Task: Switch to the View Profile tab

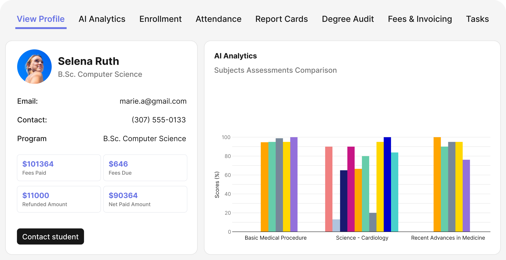Action: pyautogui.click(x=41, y=19)
